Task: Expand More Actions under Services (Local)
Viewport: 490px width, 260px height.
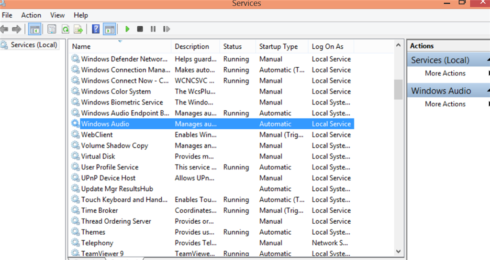Action: click(445, 73)
